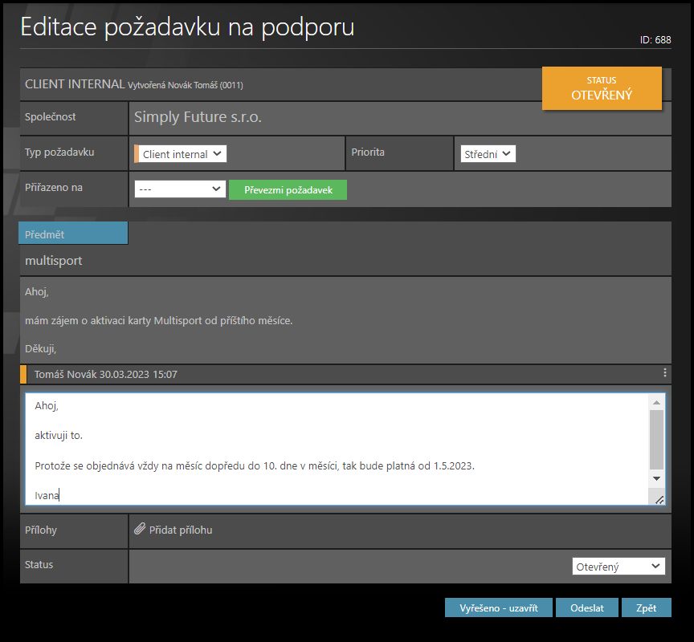Open the Priorita dropdown set to Střední

tap(488, 154)
